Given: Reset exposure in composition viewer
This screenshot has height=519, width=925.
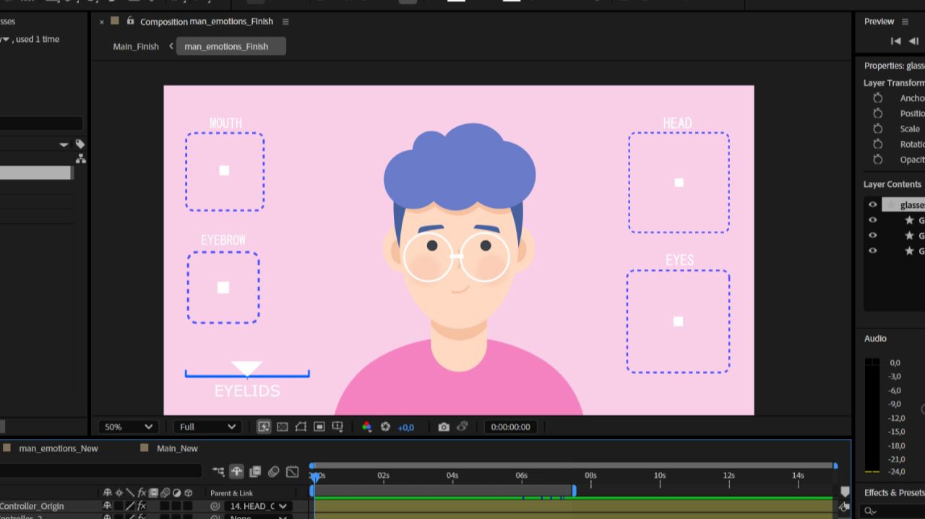Looking at the screenshot, I should (x=385, y=427).
